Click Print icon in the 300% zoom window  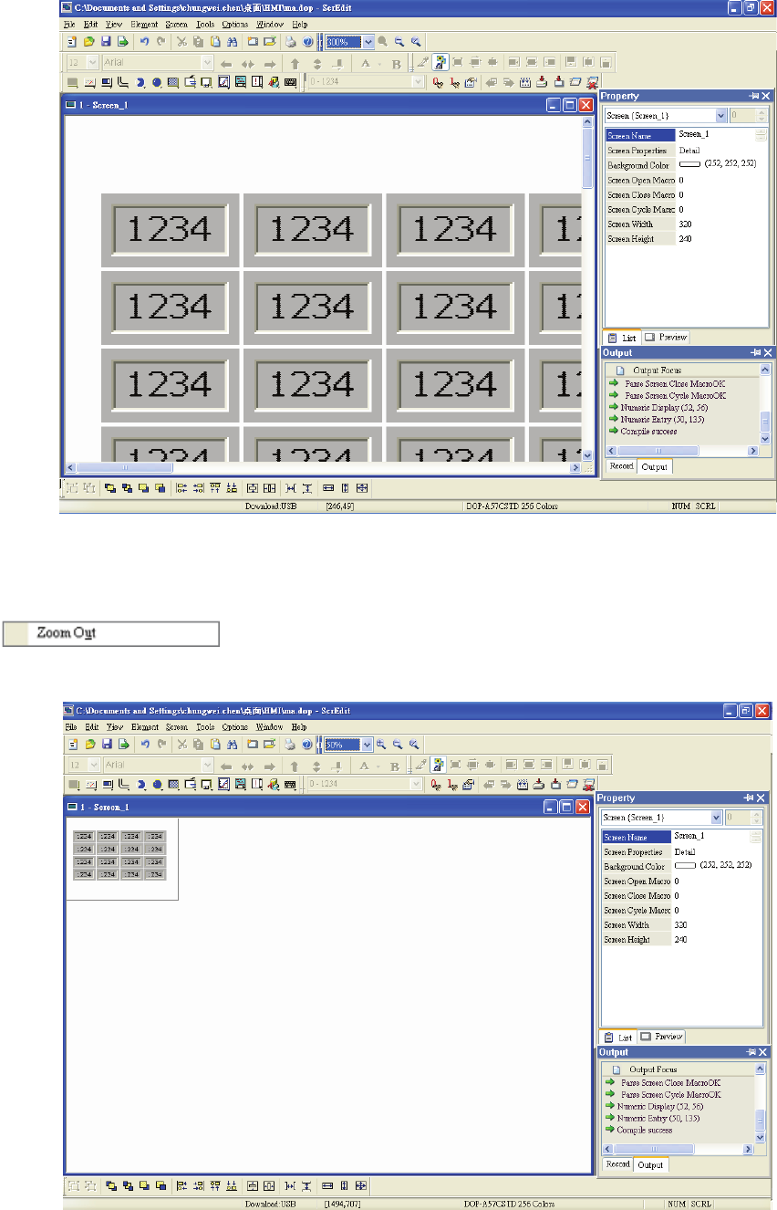click(291, 42)
